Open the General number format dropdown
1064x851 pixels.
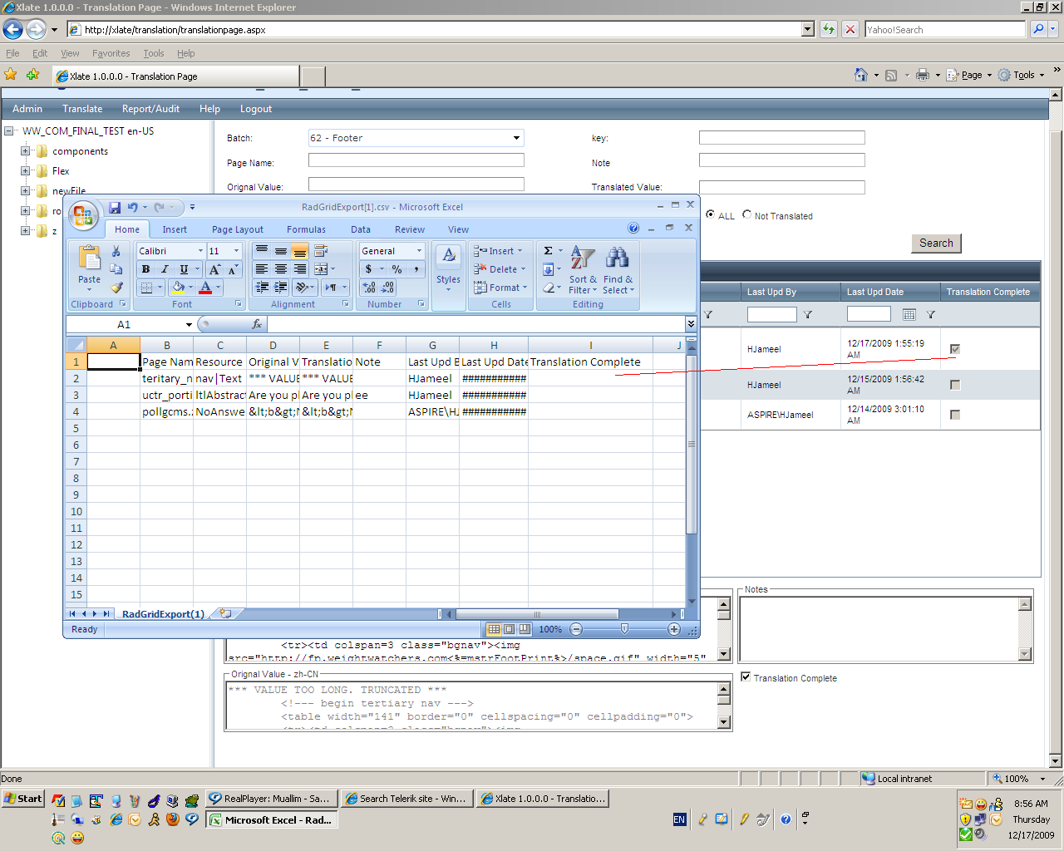[419, 251]
